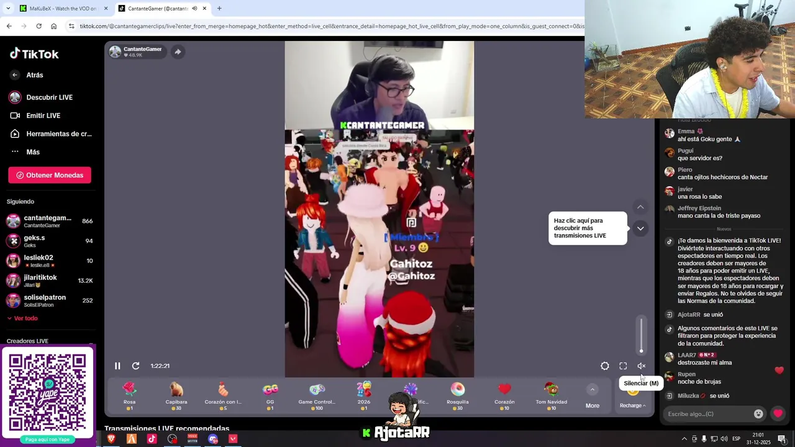Send the Capibara gift
795x447 pixels.
click(176, 395)
